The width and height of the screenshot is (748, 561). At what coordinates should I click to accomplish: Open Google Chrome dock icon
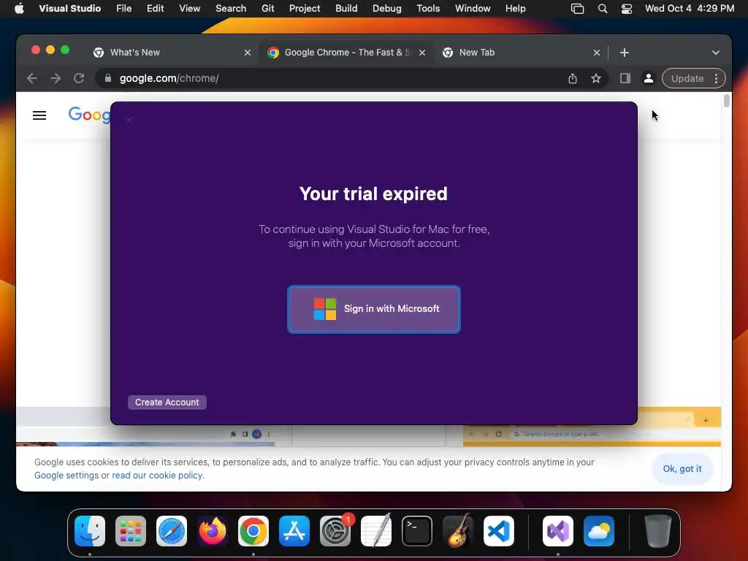(x=253, y=530)
